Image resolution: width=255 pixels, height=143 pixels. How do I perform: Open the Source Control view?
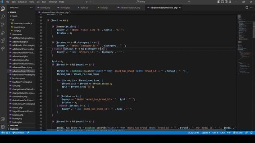(3, 25)
